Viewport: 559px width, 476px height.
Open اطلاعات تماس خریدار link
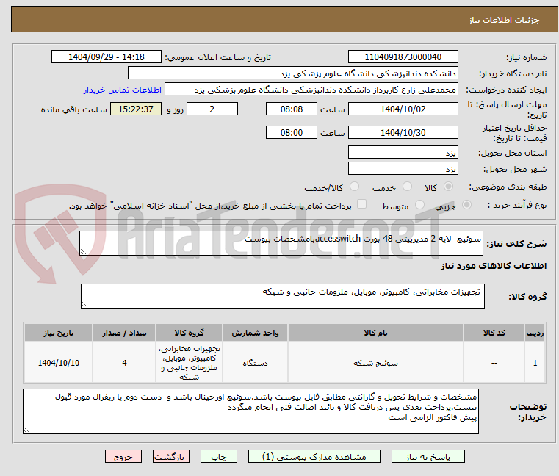[x=123, y=90]
